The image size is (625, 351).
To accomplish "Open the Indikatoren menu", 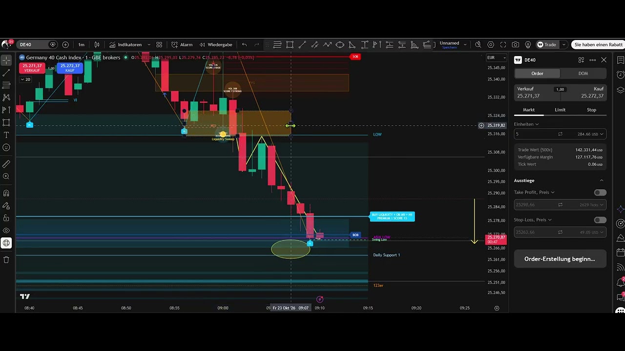I will click(125, 44).
